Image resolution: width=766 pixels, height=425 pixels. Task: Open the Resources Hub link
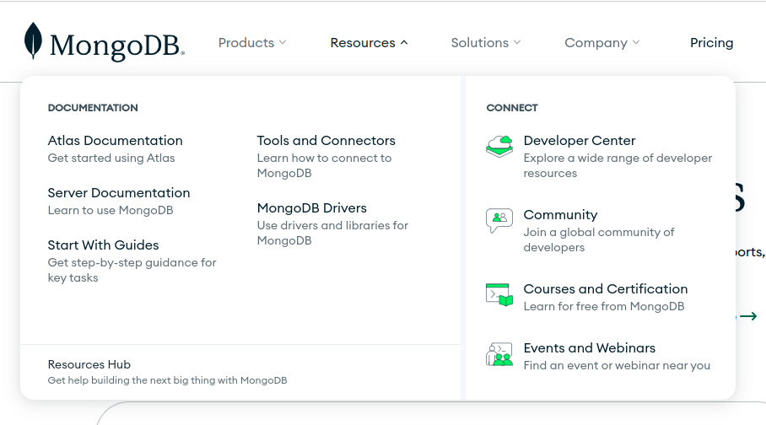[x=89, y=364]
